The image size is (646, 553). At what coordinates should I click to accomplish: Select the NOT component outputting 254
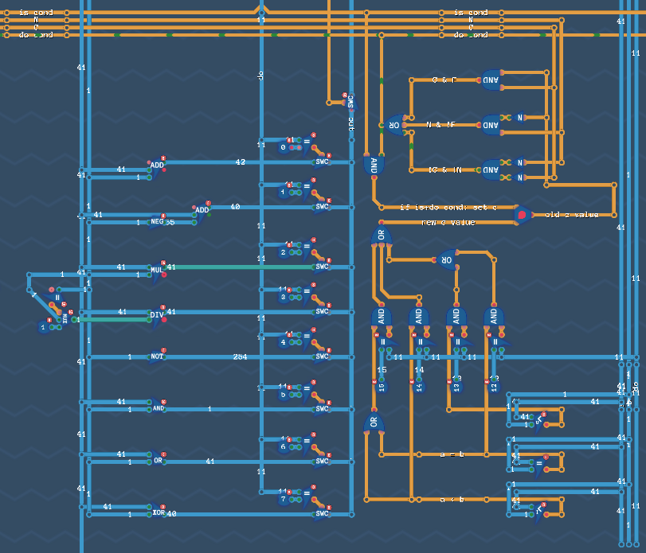[157, 356]
